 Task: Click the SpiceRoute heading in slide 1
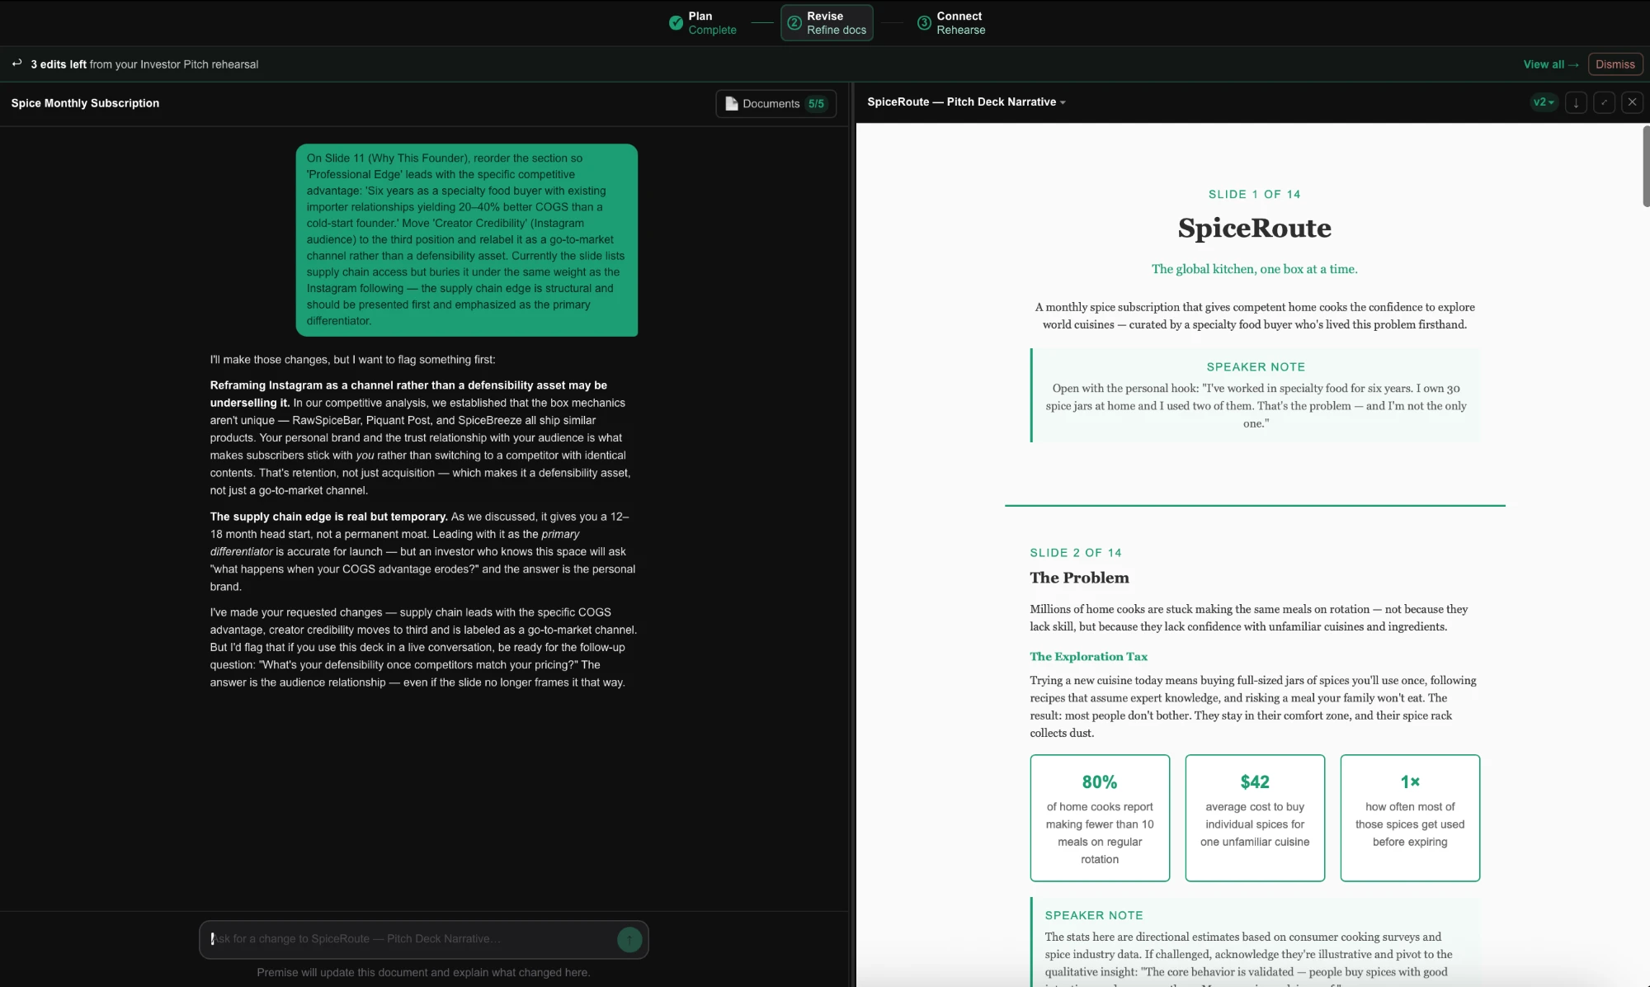click(x=1254, y=229)
